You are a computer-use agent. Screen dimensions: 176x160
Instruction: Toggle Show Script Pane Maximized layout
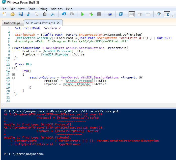pos(148,14)
